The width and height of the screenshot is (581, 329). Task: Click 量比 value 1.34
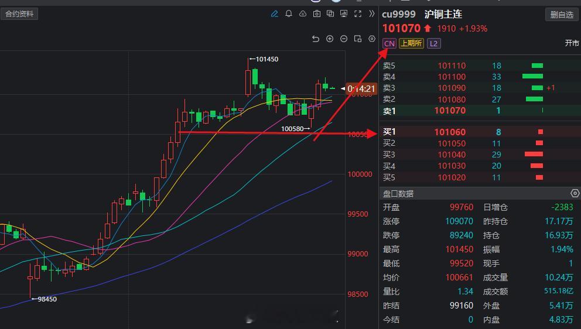(x=466, y=292)
